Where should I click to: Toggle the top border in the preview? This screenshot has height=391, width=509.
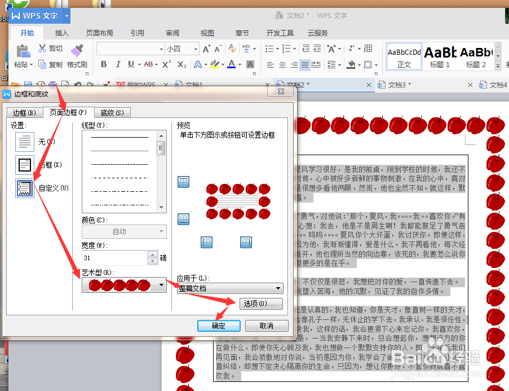click(183, 182)
